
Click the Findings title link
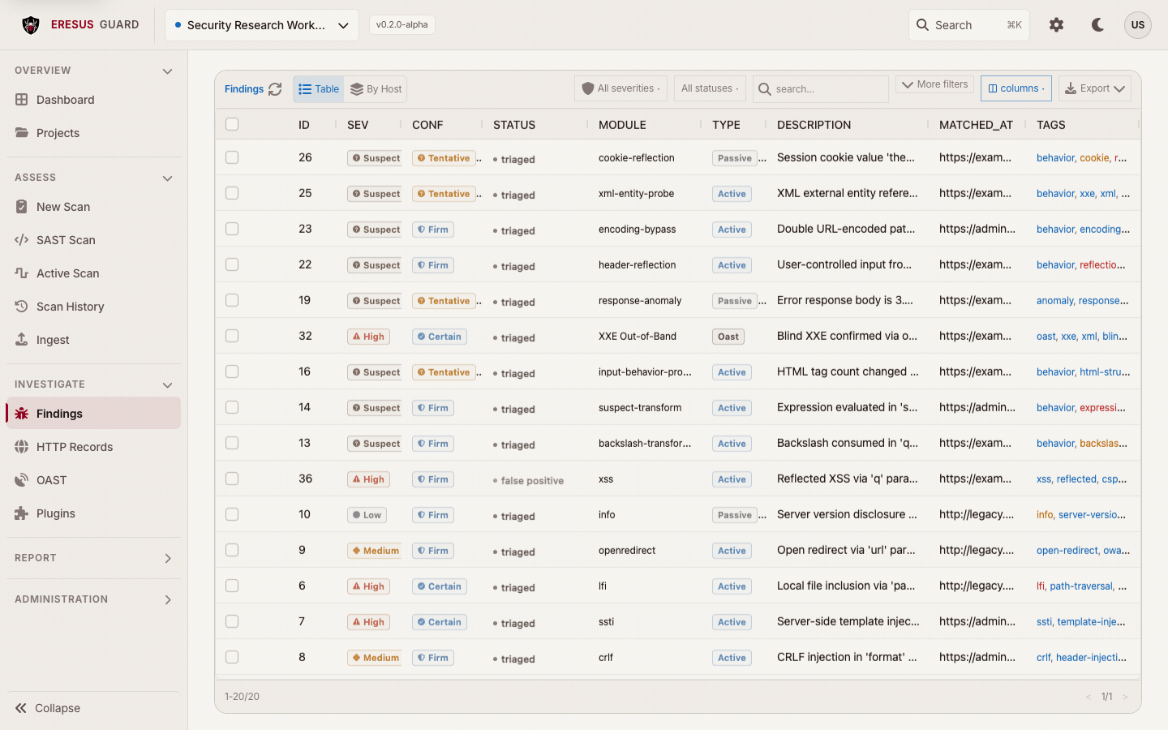[244, 89]
